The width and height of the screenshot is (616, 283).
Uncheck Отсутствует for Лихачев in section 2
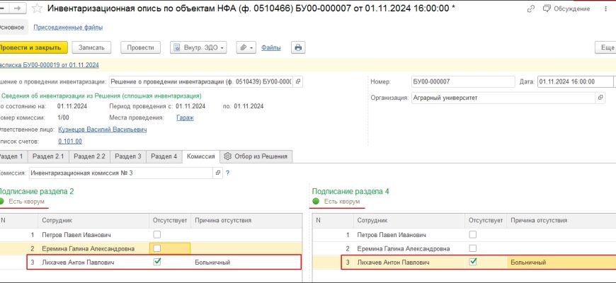click(x=157, y=262)
